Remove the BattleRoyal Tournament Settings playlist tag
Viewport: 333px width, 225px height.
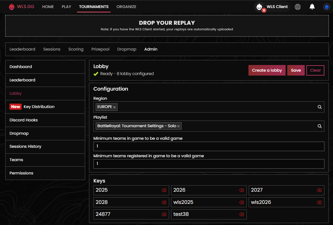coord(178,126)
